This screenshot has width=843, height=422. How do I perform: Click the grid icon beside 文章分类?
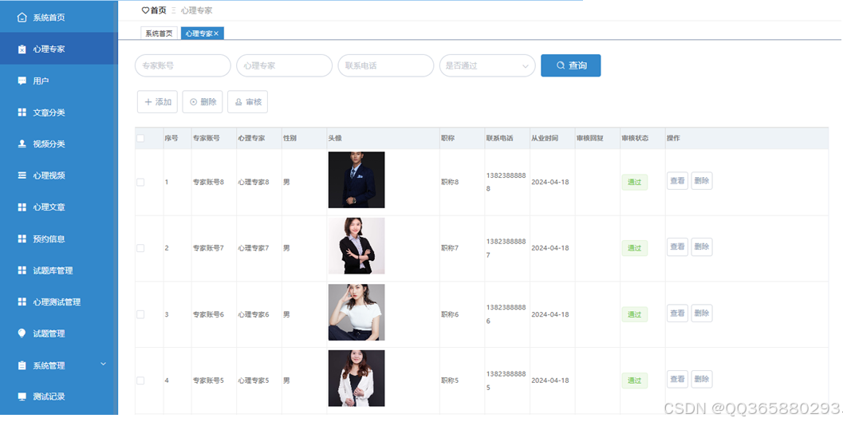coord(22,112)
